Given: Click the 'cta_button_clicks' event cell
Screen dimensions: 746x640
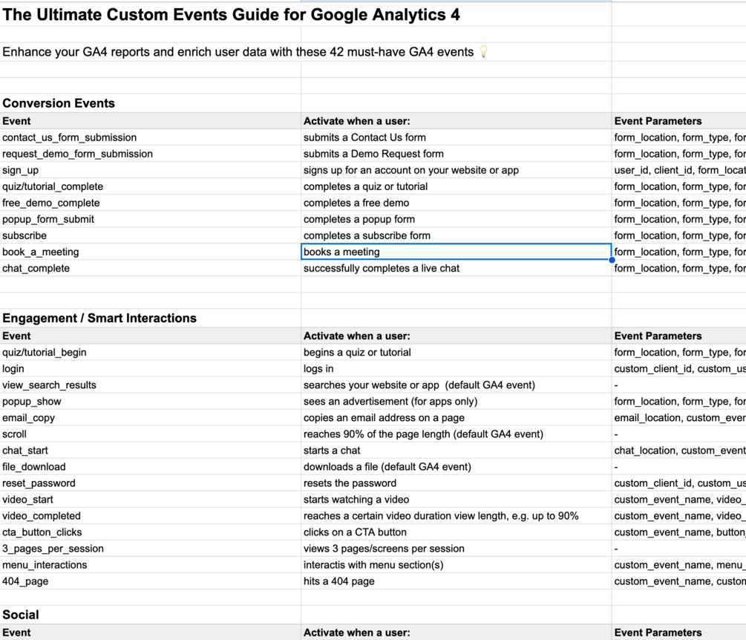Looking at the screenshot, I should (42, 532).
